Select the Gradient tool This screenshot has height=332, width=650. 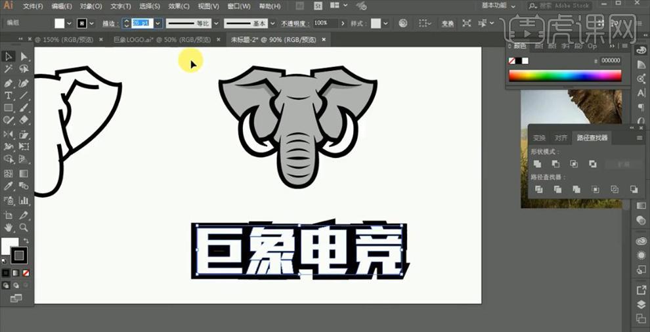[24, 173]
